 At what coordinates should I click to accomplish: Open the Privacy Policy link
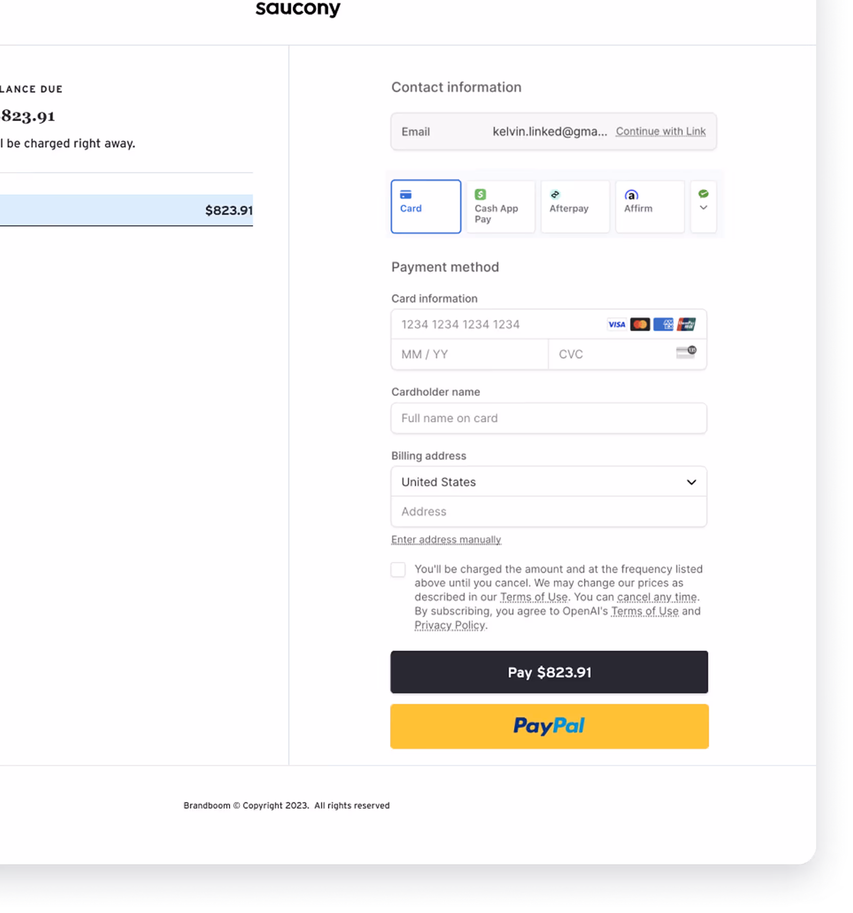[x=450, y=625]
